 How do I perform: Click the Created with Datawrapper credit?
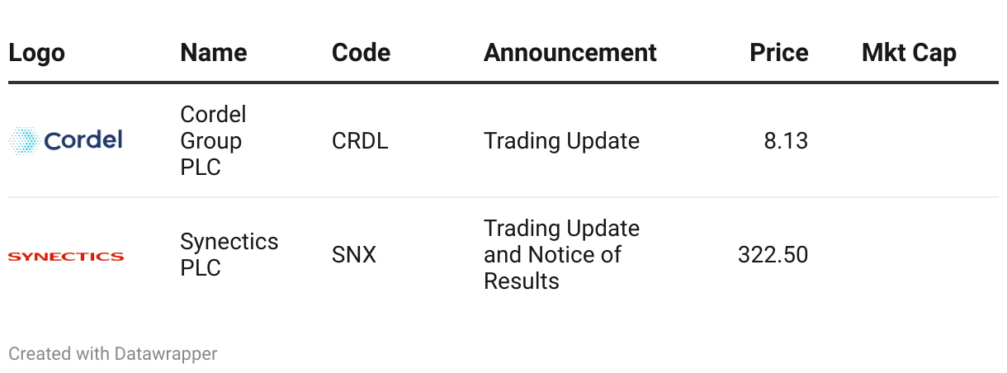coord(112,354)
